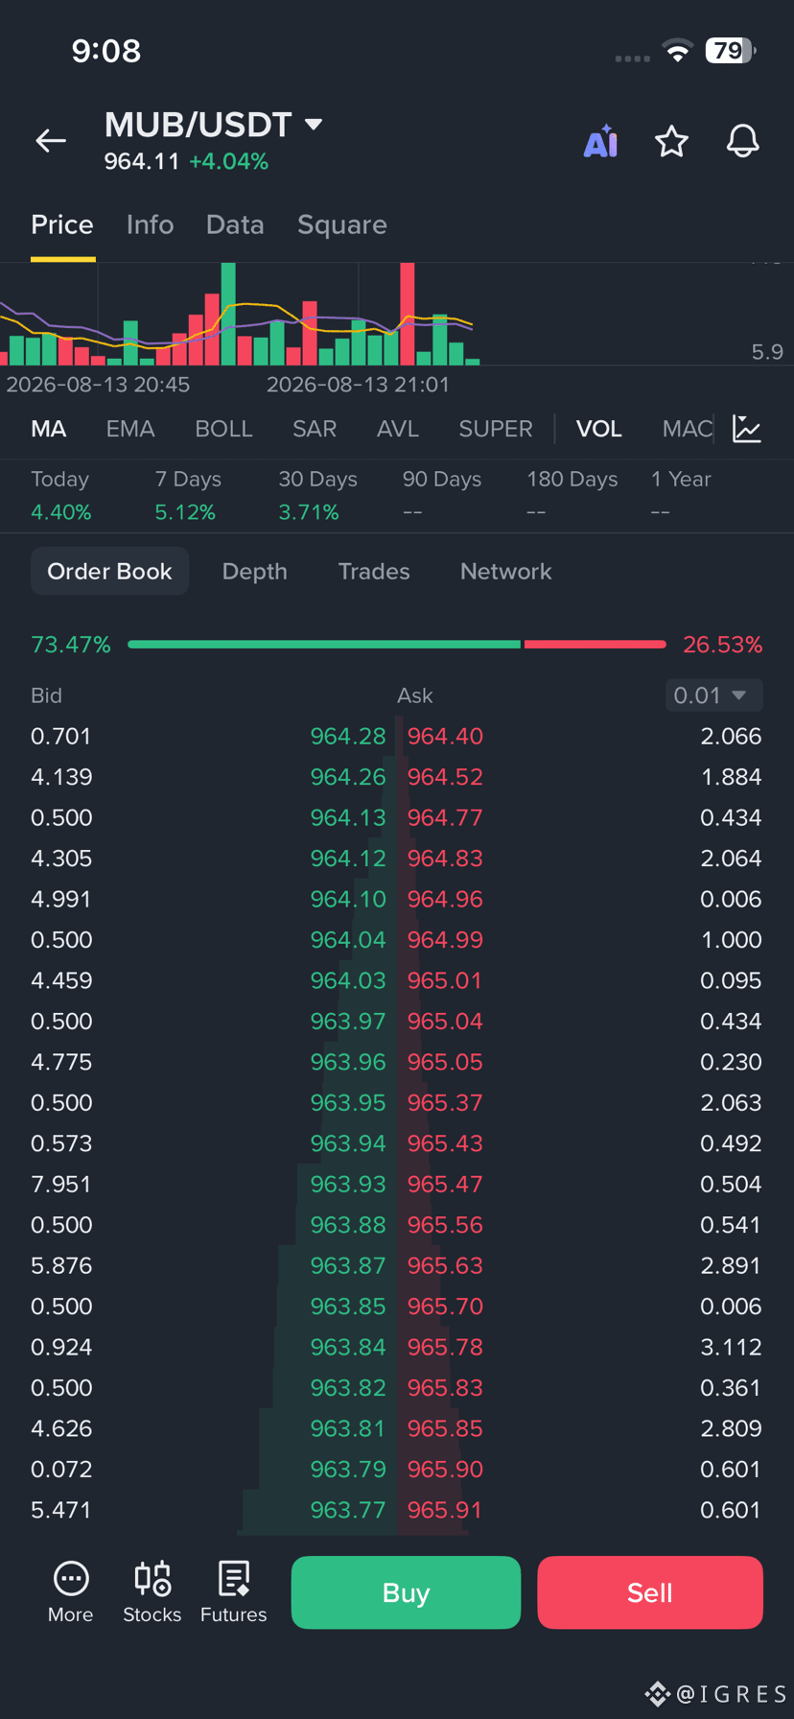794x1719 pixels.
Task: Tap bid price 964.12
Action: point(348,859)
